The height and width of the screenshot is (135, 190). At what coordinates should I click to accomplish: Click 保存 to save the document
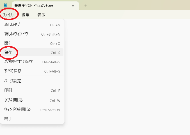click(x=32, y=52)
